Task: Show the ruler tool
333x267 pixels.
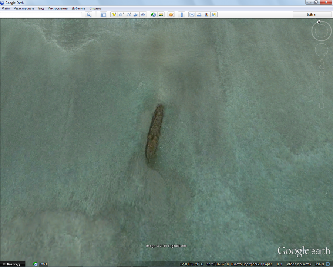Action: click(182, 14)
